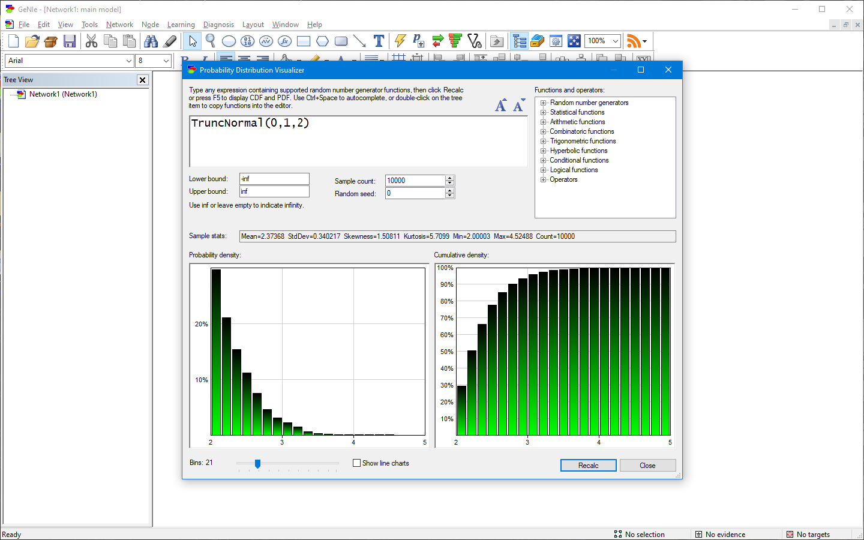Expand Trigonometric functions category
Screen dimensions: 864x540
[544, 141]
